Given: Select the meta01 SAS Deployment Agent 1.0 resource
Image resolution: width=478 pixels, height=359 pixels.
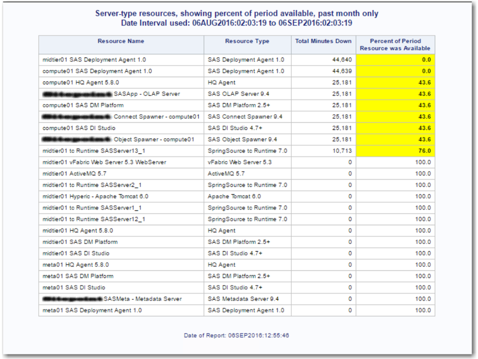Looking at the screenshot, I should [x=92, y=310].
